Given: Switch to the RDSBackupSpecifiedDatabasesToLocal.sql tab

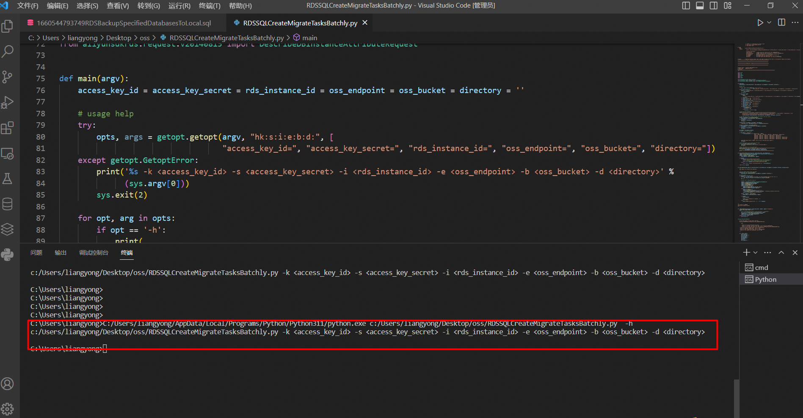Looking at the screenshot, I should [123, 23].
